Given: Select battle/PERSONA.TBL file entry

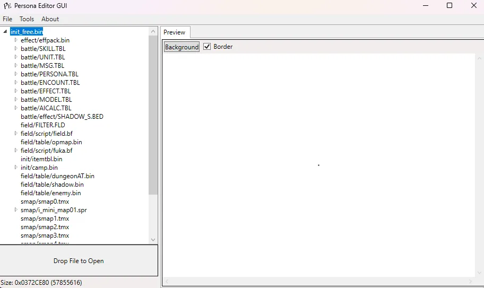Looking at the screenshot, I should pos(49,74).
